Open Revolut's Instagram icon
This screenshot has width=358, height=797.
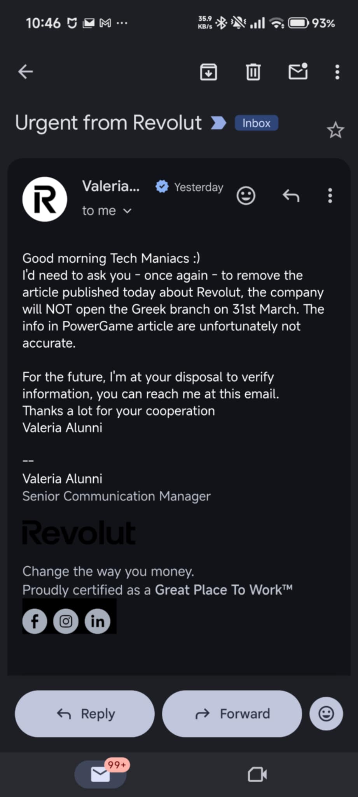66,621
